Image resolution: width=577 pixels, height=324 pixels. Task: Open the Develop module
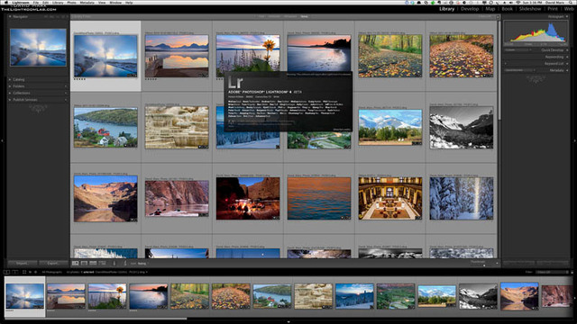pos(470,9)
